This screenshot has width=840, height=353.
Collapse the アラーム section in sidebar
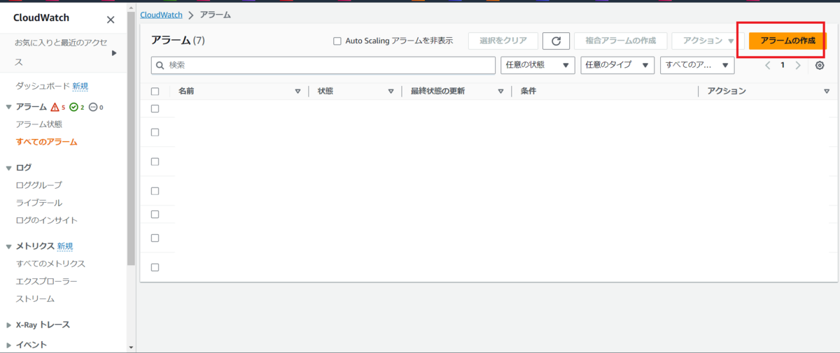[9, 107]
